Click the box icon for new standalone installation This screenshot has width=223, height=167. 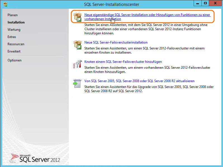coord(77,17)
